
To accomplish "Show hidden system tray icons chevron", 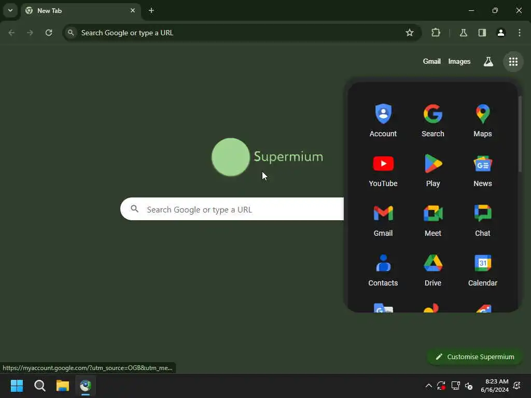I will (x=428, y=386).
